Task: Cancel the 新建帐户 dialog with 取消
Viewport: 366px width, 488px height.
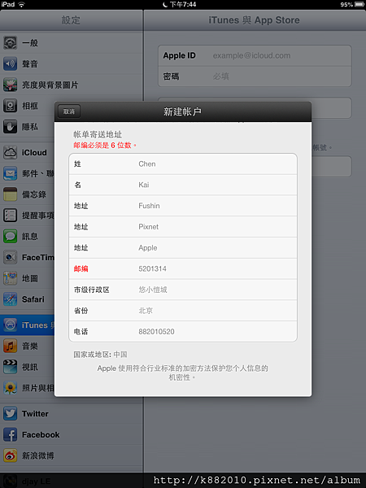Action: click(x=69, y=111)
